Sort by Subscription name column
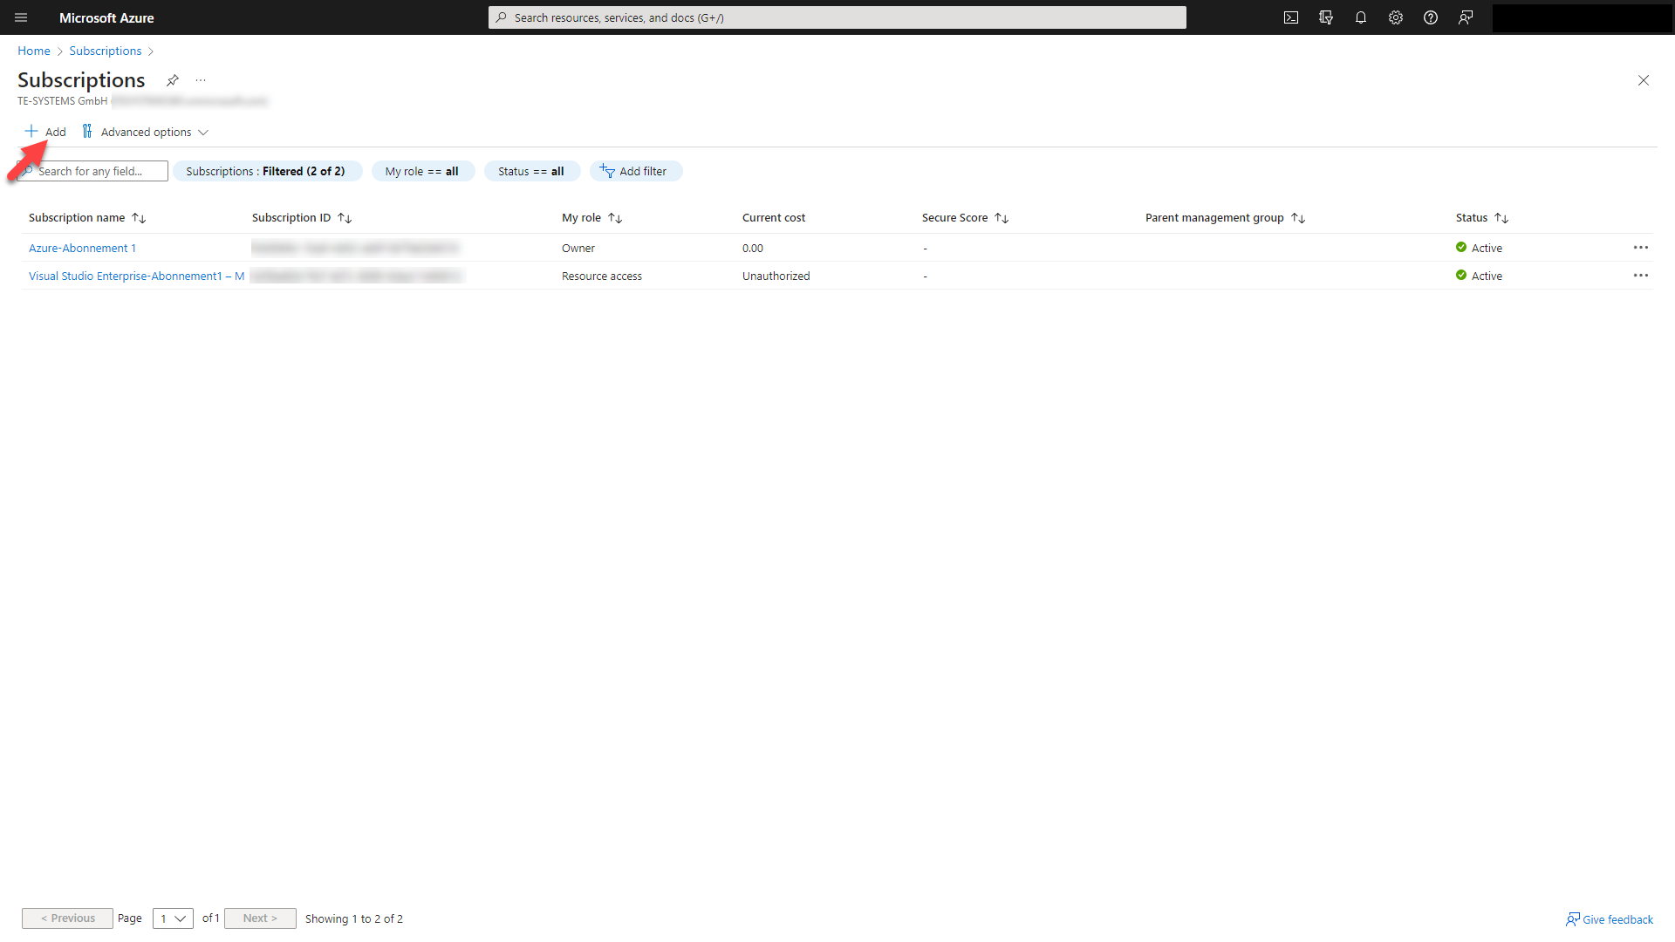The width and height of the screenshot is (1675, 942). [138, 217]
